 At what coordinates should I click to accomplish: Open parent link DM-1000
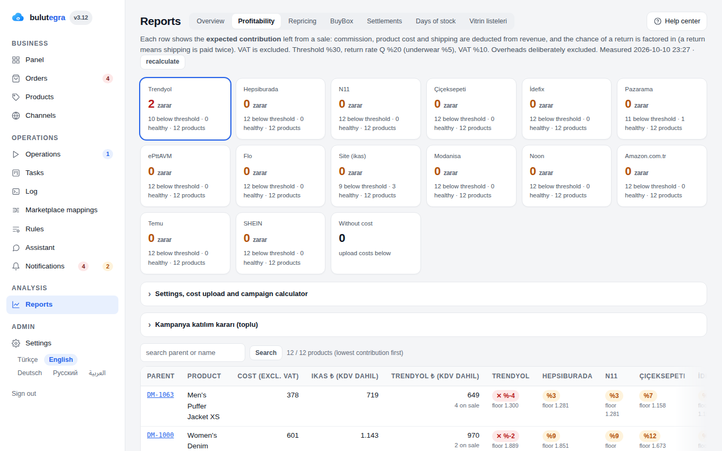click(160, 435)
